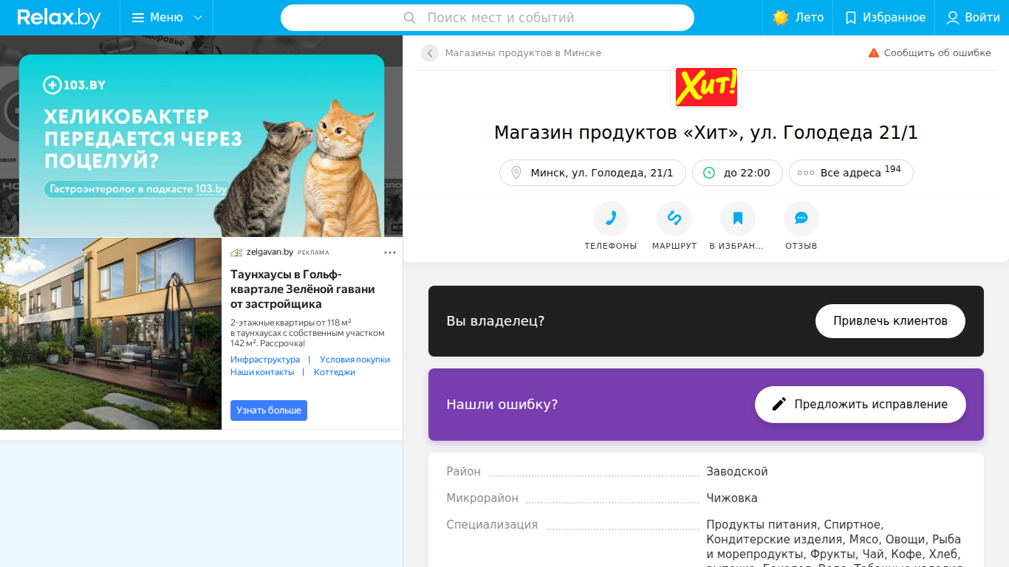Viewport: 1009px width, 567px height.
Task: Click the Наши контакты link in the ad
Action: pyautogui.click(x=262, y=372)
